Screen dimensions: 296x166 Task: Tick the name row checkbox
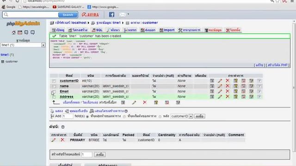54,86
